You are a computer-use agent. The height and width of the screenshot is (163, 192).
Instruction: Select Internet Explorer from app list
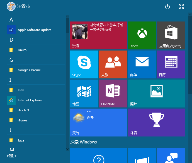(30, 100)
